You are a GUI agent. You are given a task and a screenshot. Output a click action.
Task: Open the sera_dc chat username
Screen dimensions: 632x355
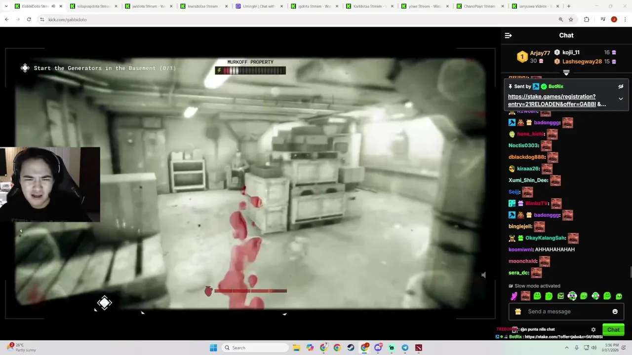[x=518, y=273]
